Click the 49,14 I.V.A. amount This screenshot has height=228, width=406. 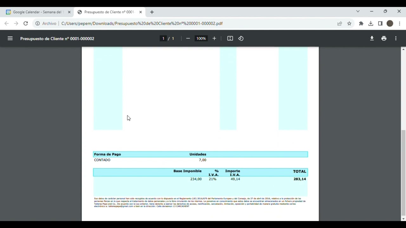point(235,179)
